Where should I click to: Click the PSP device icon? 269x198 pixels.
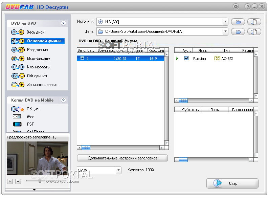pyautogui.click(x=17, y=124)
